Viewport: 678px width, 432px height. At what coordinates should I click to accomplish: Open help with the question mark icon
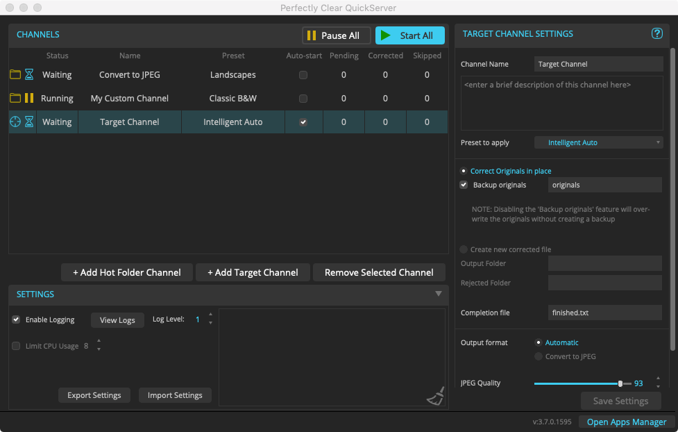tap(656, 33)
